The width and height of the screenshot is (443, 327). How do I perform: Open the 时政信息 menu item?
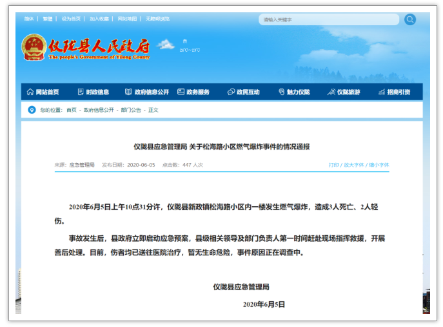click(97, 92)
